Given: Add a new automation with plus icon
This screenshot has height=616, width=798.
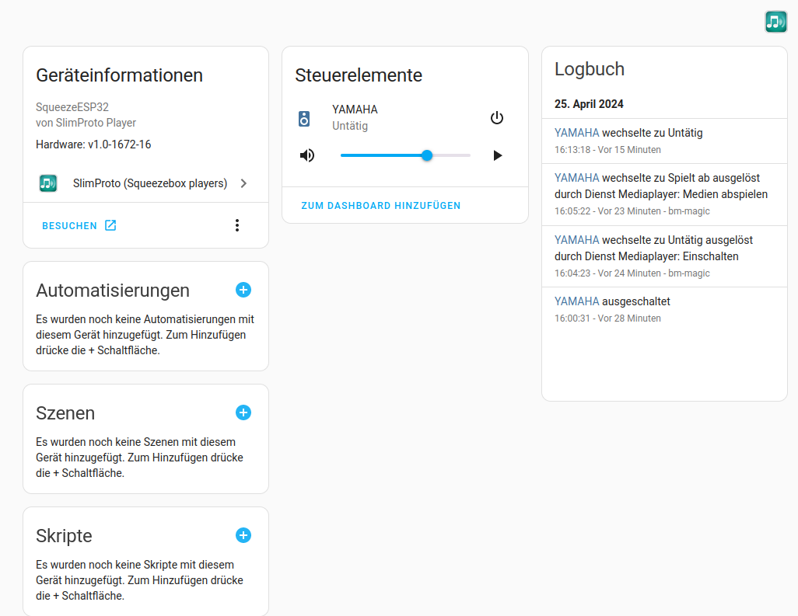Looking at the screenshot, I should click(x=243, y=290).
